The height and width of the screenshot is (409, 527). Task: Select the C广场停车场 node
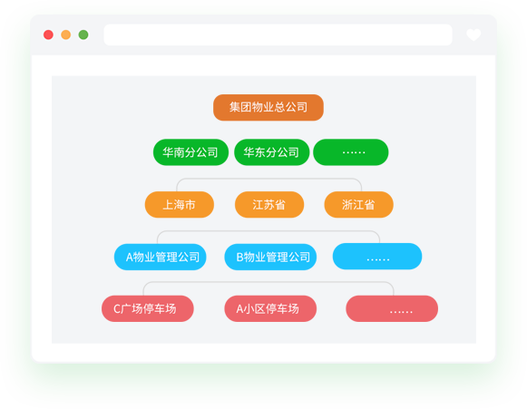click(x=148, y=309)
